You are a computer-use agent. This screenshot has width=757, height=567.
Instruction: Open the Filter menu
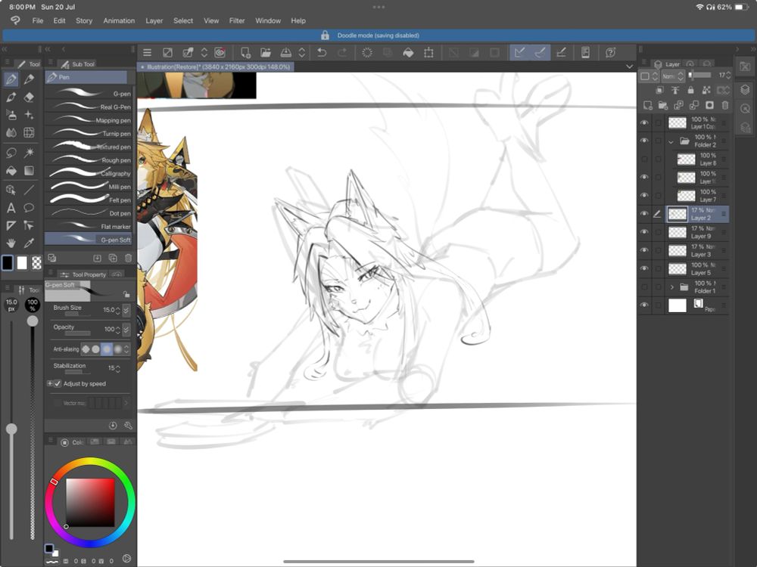click(237, 20)
